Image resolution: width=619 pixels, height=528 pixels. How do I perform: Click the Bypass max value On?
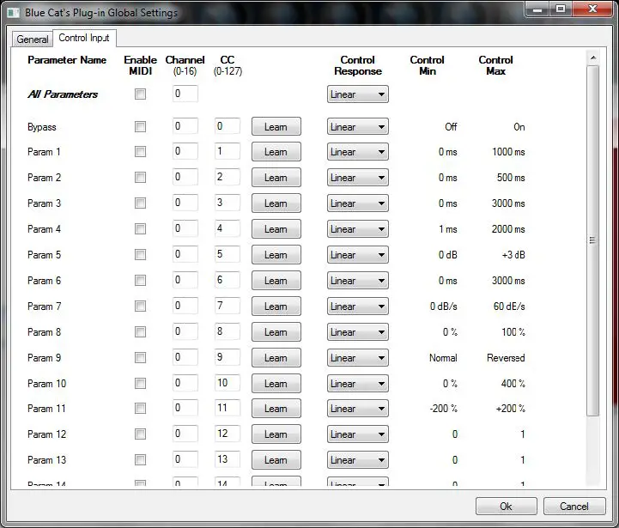pyautogui.click(x=519, y=127)
